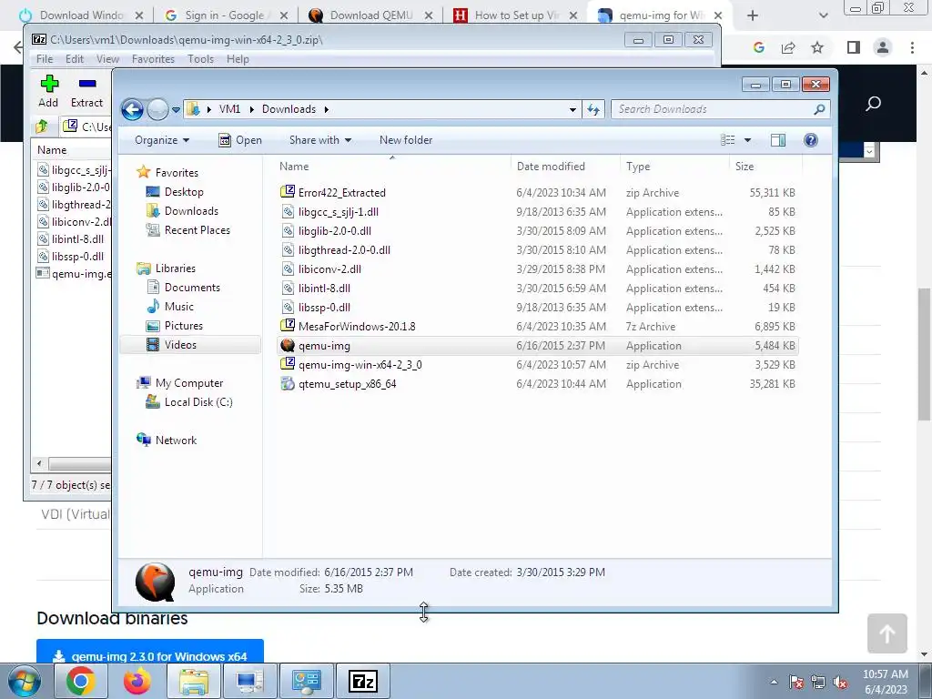Select the Documents library
This screenshot has height=699, width=932.
coord(192,288)
